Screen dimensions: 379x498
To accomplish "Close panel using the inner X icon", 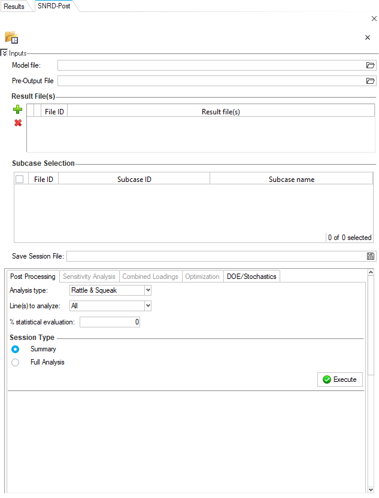I will pos(368,38).
